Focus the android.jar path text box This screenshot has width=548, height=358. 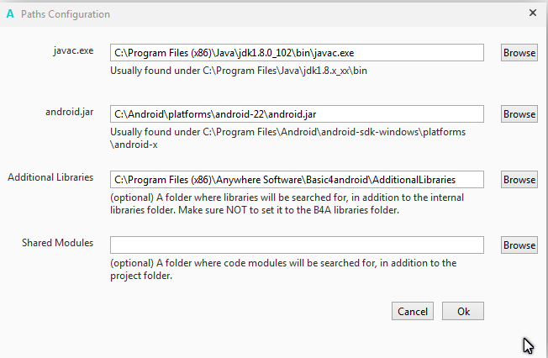coord(297,113)
